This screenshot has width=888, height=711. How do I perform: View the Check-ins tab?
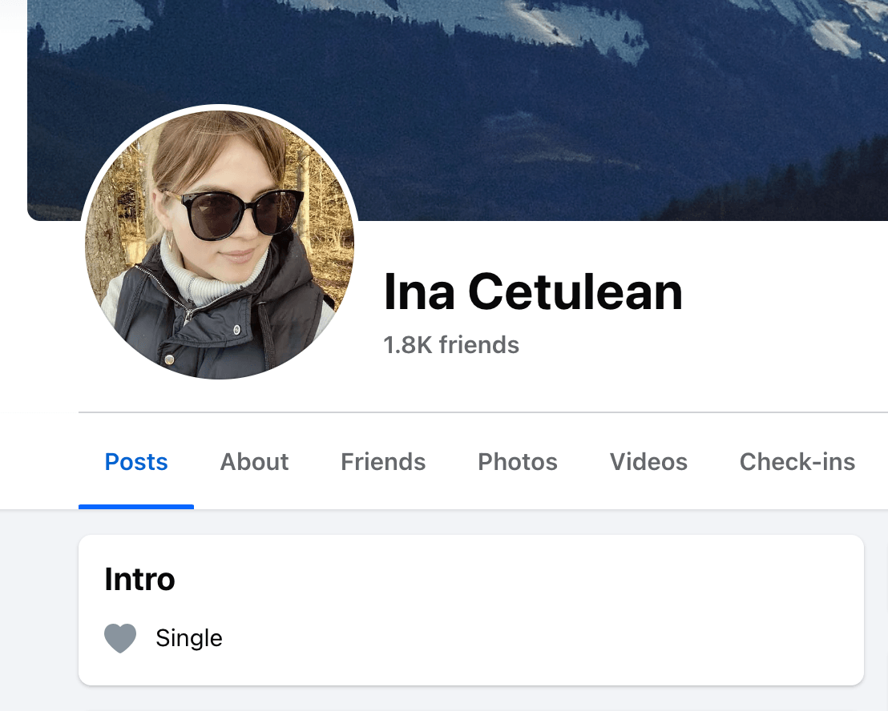[x=797, y=462]
